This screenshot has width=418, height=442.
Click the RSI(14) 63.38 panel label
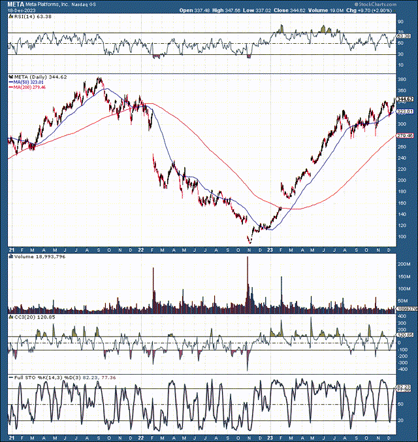(33, 16)
